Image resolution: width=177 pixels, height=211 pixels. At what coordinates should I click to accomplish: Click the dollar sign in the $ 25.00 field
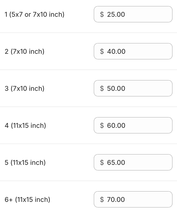(x=102, y=14)
